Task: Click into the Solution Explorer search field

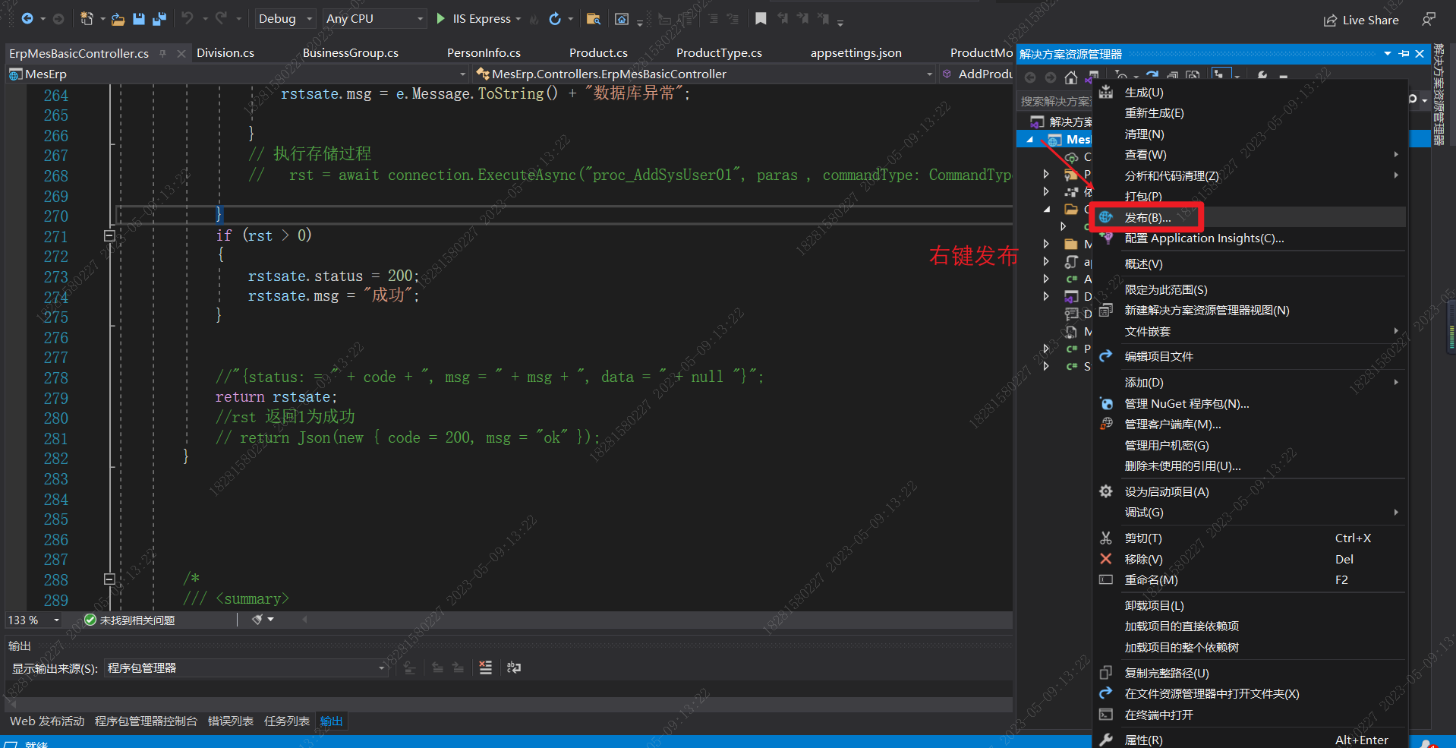Action: click(1055, 100)
